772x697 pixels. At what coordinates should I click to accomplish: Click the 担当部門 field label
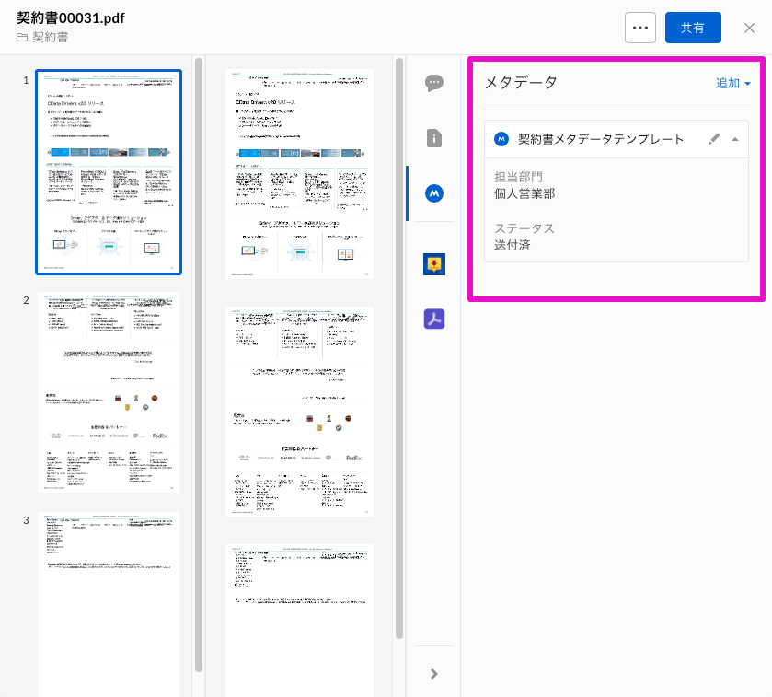point(518,177)
